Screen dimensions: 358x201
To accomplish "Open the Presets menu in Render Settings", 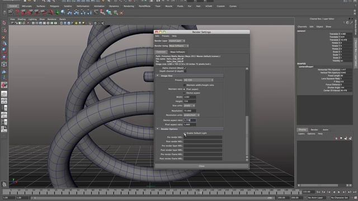I will (x=166, y=36).
